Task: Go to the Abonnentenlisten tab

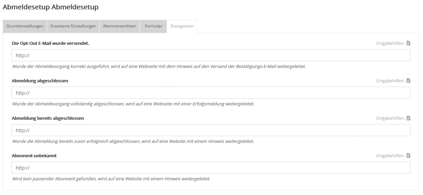Action: [x=120, y=26]
